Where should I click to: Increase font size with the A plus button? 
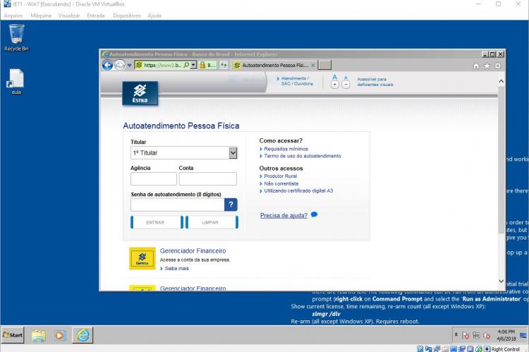(x=334, y=81)
